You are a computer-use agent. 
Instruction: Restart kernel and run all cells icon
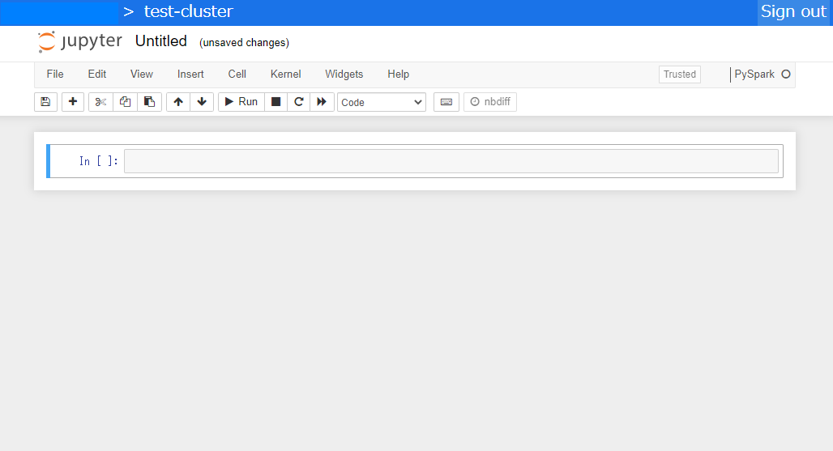click(x=322, y=102)
